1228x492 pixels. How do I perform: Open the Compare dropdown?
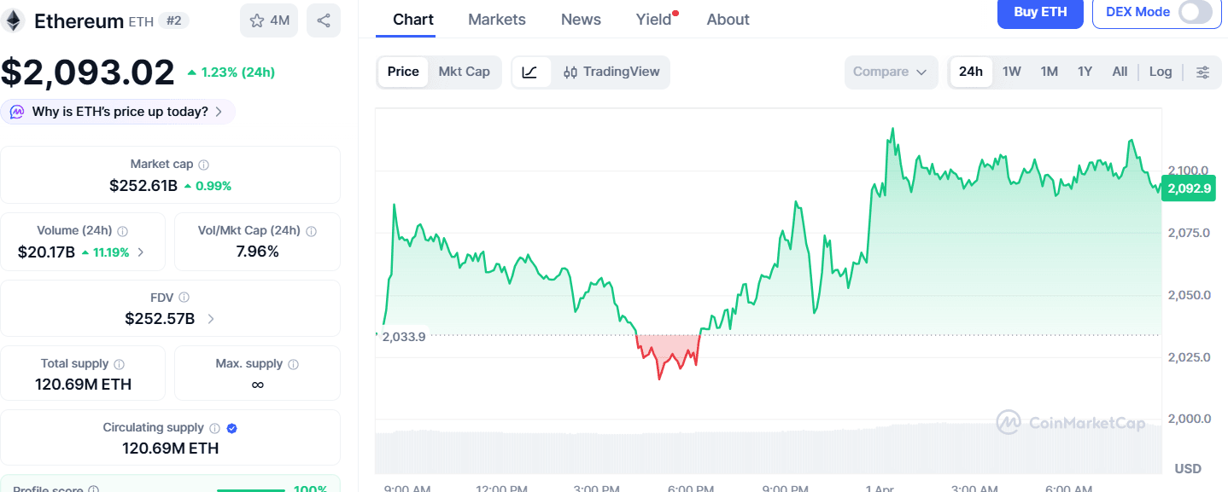[891, 72]
